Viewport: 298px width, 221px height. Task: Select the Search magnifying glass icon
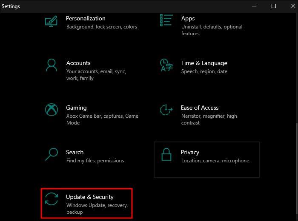tap(51, 154)
